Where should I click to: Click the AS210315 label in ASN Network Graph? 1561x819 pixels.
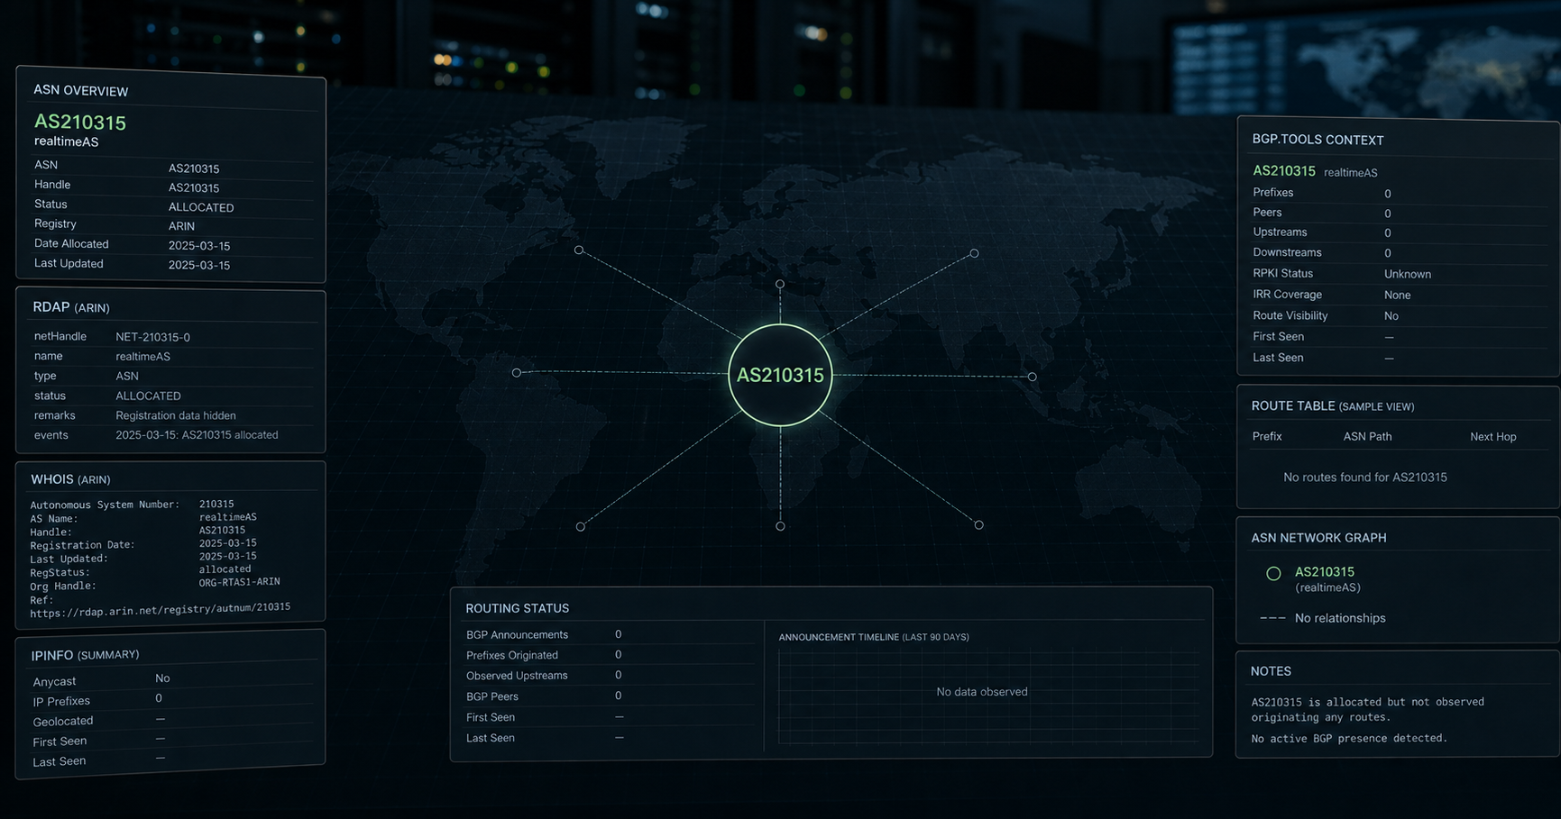[1325, 572]
